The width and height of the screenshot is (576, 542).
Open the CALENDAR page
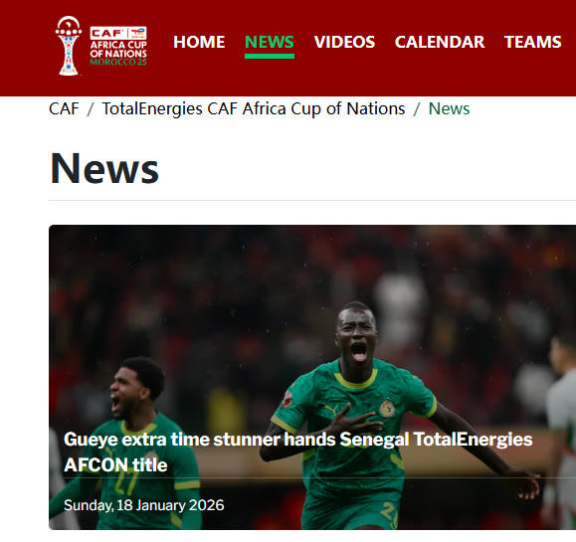pos(440,42)
